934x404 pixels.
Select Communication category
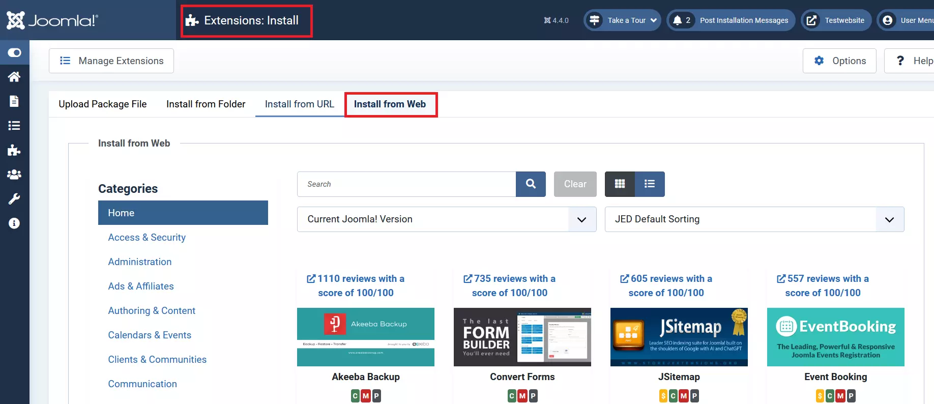pyautogui.click(x=142, y=384)
